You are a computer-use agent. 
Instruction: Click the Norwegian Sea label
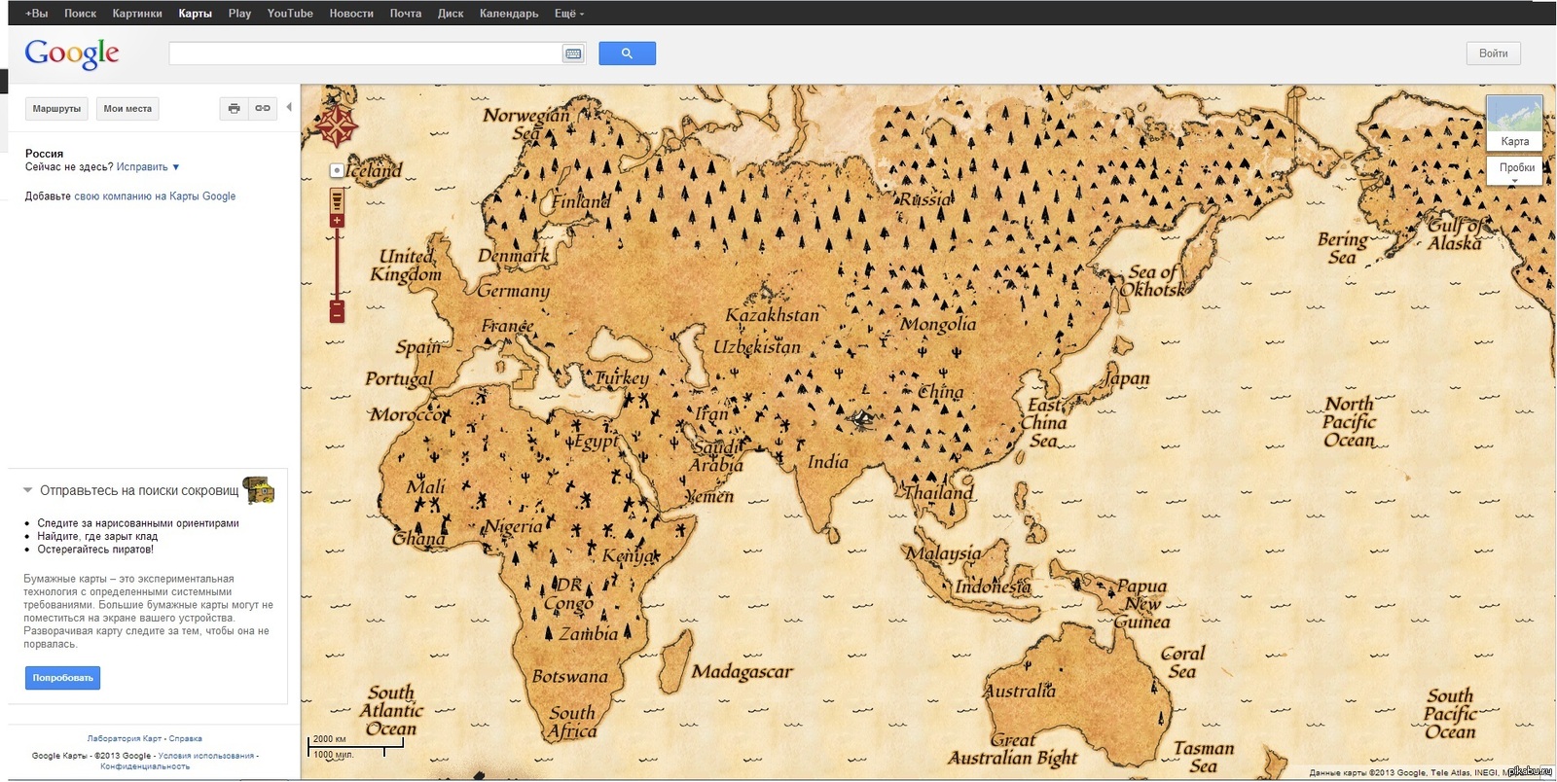coord(526,124)
